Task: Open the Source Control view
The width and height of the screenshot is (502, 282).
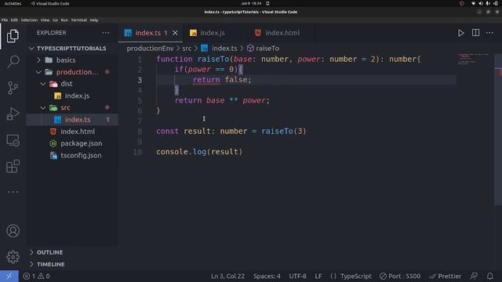Action: tap(13, 88)
